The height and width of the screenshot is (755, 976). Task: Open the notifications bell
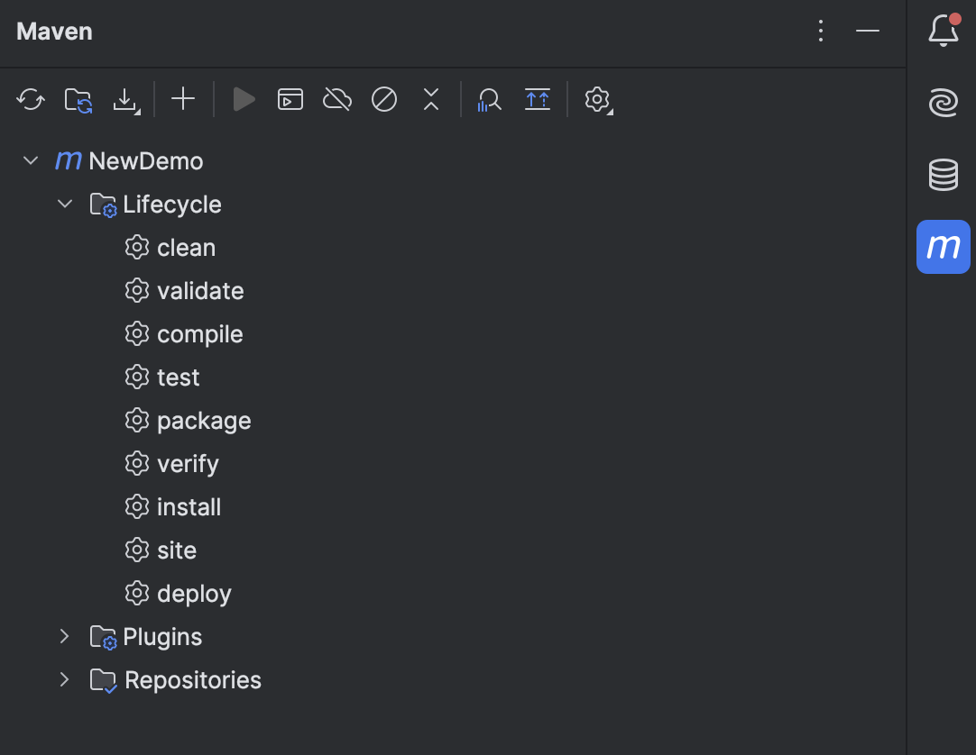[943, 28]
